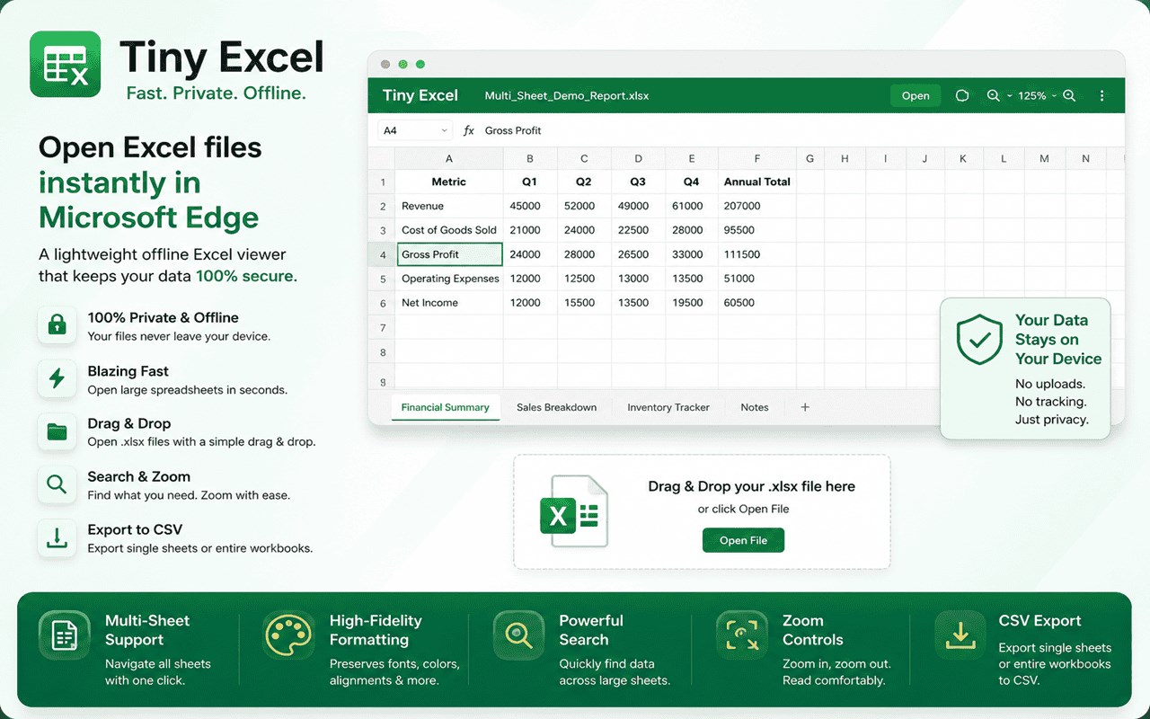Viewport: 1150px width, 719px height.
Task: Click the circular refresh icon in the app toolbar
Action: pyautogui.click(x=962, y=95)
